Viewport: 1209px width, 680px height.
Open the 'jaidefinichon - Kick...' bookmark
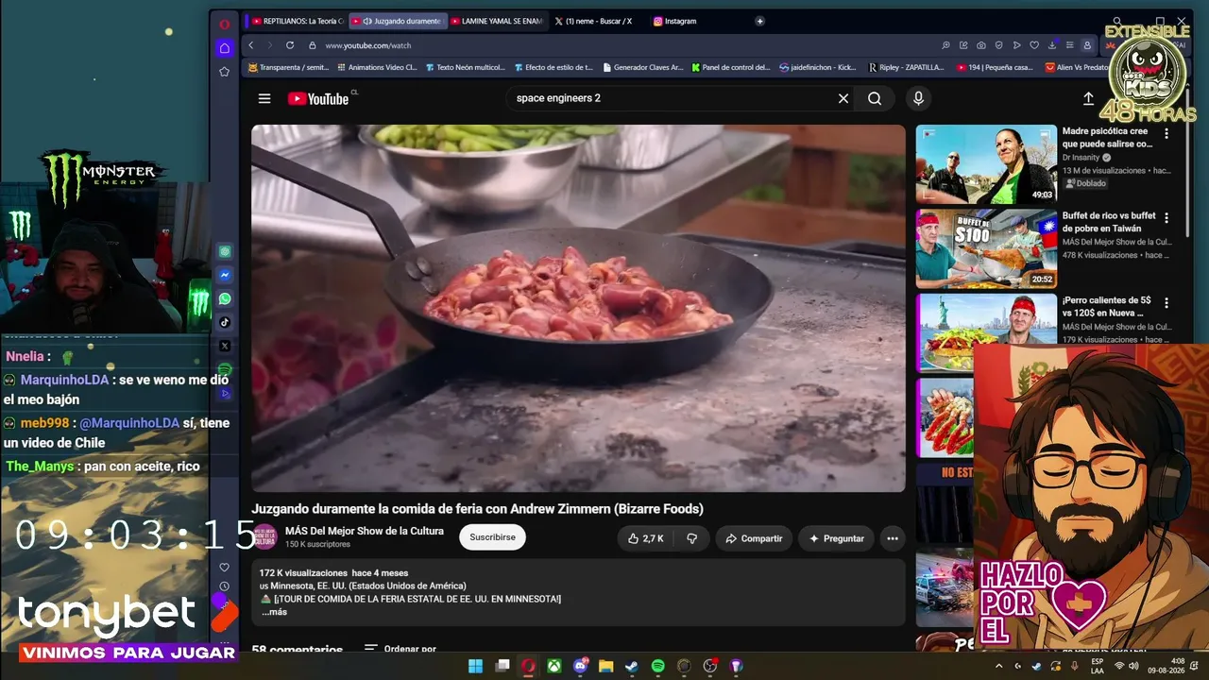point(818,68)
